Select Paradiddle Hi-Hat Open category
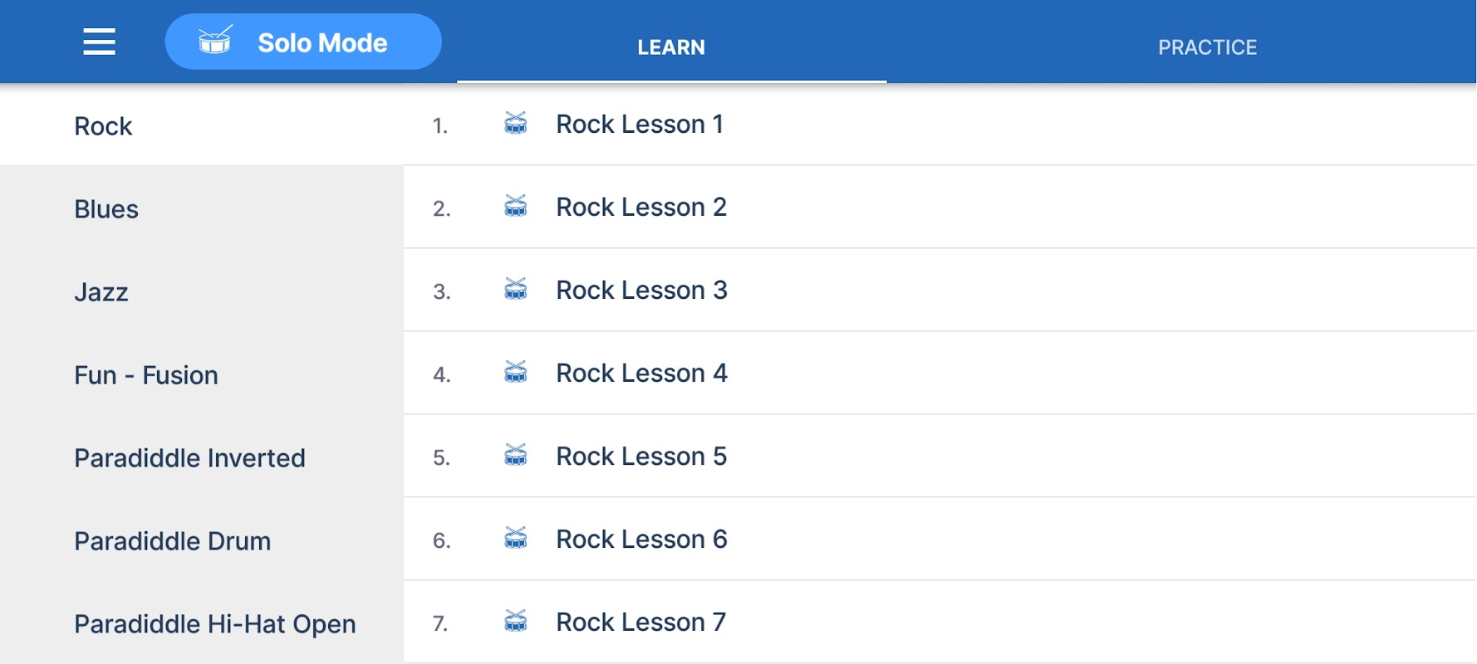Image resolution: width=1477 pixels, height=664 pixels. (x=214, y=624)
